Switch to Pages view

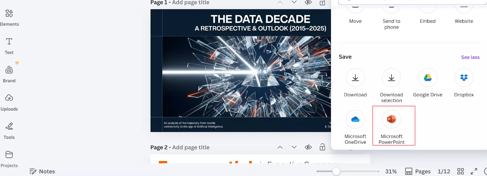point(418,171)
